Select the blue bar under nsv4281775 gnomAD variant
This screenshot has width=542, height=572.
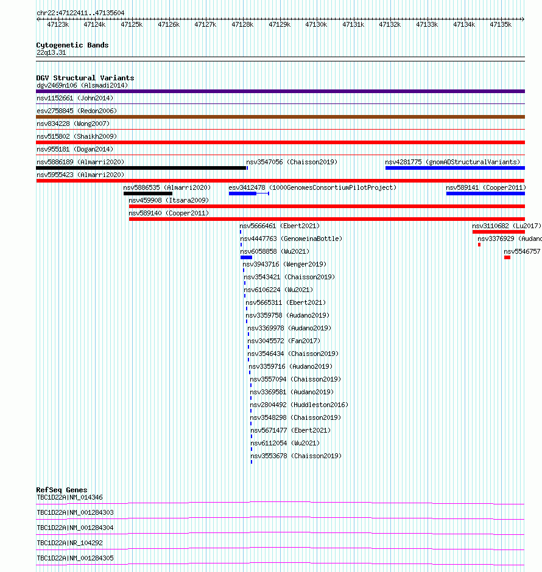point(455,168)
